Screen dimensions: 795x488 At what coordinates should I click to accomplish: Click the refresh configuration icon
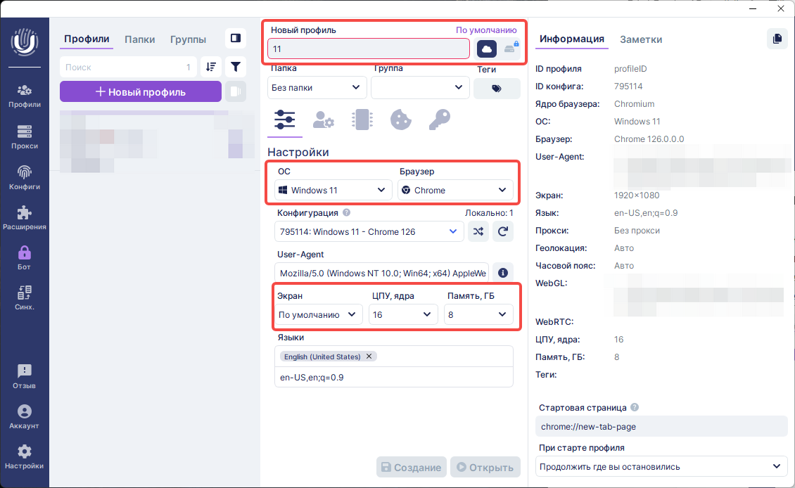tap(503, 231)
